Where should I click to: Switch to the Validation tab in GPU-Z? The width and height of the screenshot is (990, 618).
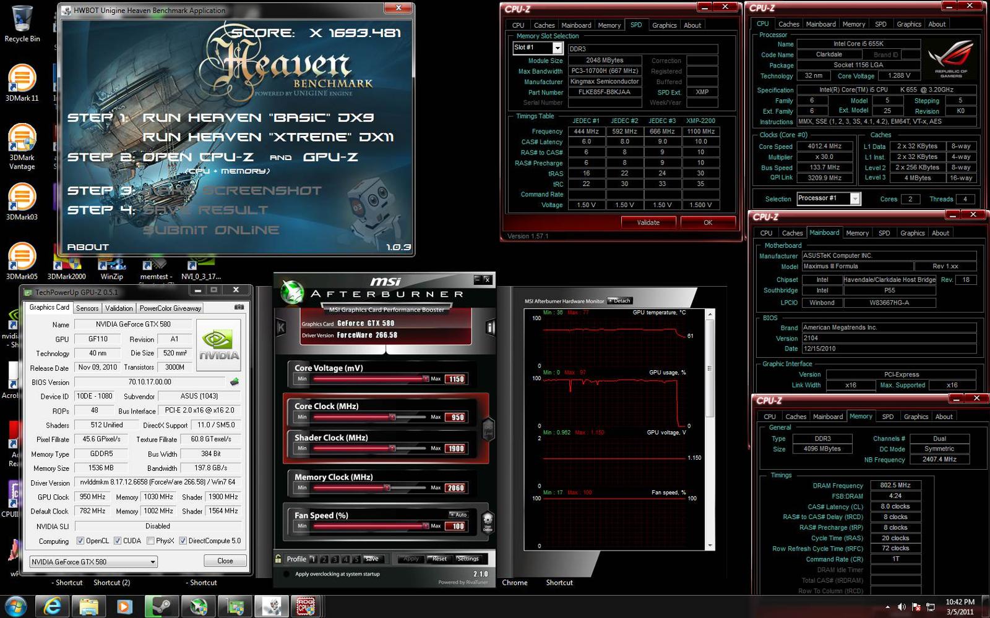click(x=119, y=308)
